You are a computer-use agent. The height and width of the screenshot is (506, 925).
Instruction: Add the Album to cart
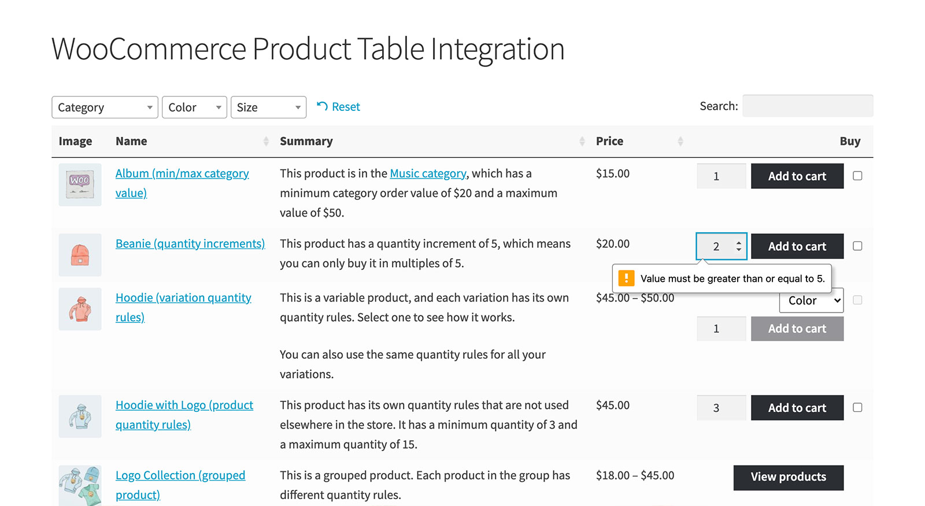pyautogui.click(x=797, y=176)
